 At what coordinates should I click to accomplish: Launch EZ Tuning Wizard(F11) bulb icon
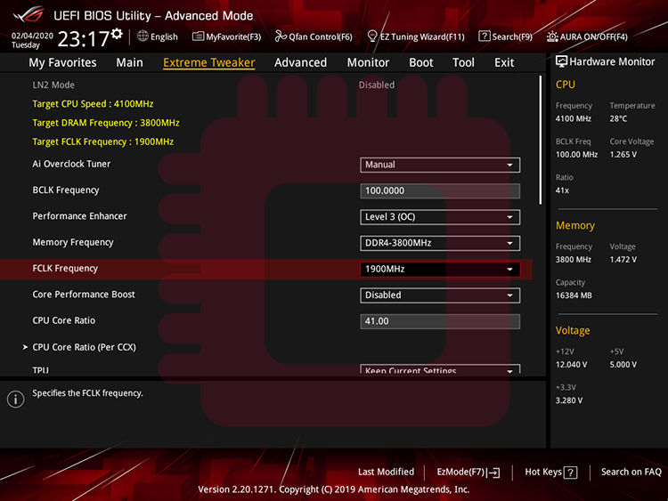[372, 36]
